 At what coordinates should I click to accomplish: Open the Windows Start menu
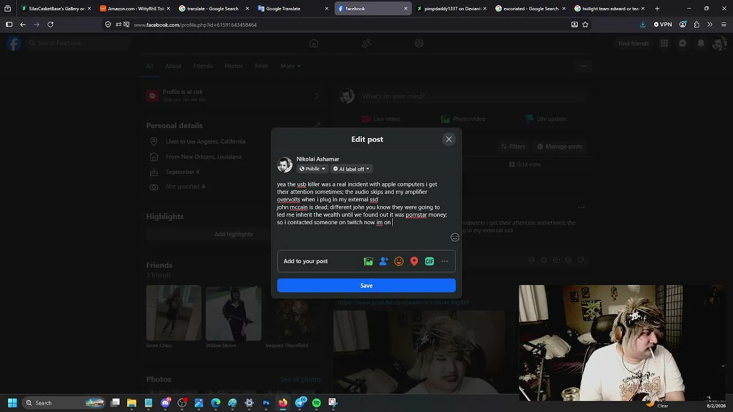click(12, 403)
